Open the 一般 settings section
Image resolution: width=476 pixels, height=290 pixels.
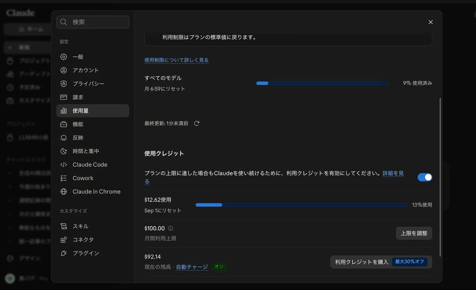tap(93, 57)
